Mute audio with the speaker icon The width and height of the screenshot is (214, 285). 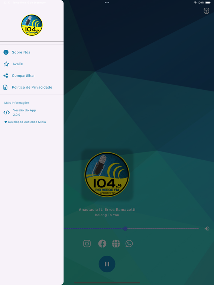tap(207, 229)
